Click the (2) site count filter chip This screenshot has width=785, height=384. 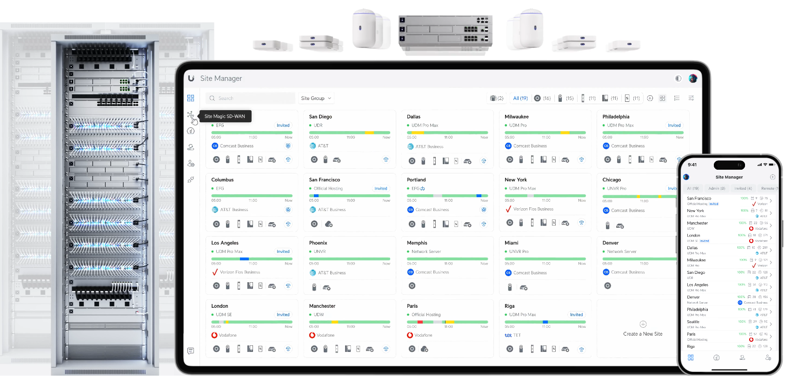point(497,98)
